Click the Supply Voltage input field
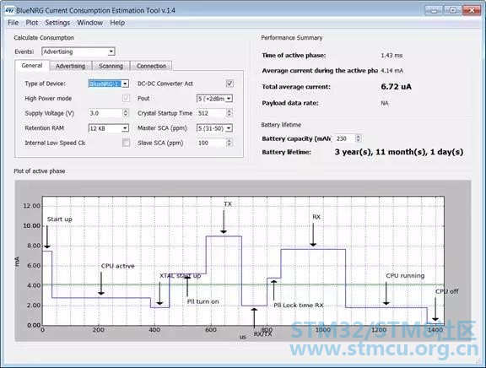 pos(105,113)
